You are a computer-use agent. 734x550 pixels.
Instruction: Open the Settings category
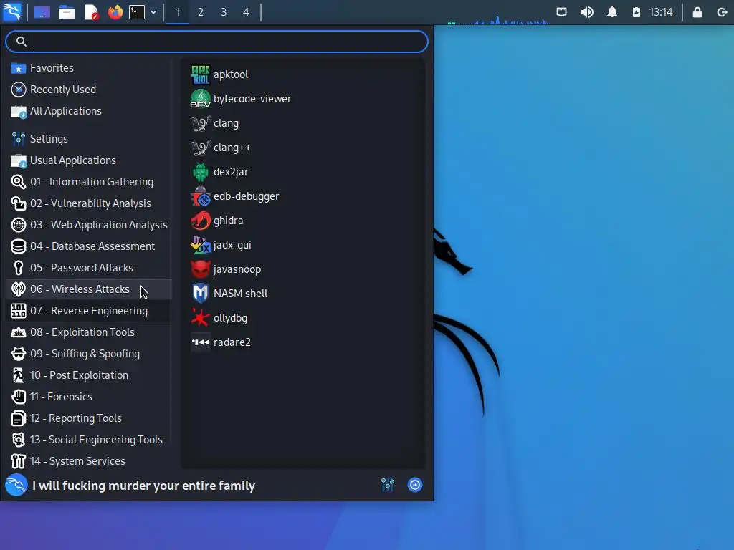point(89,139)
